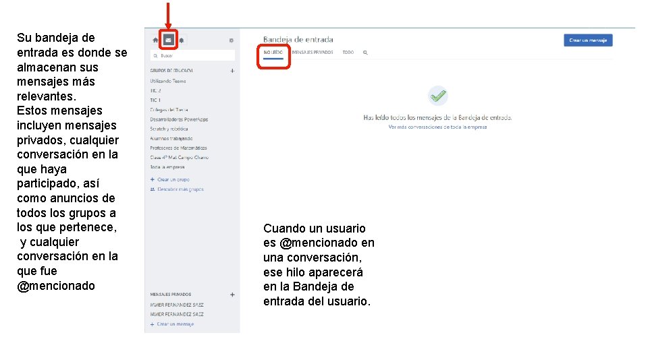Screen dimensions: 648x364
Task: Click the blue Crear un mensaje button
Action: click(588, 40)
